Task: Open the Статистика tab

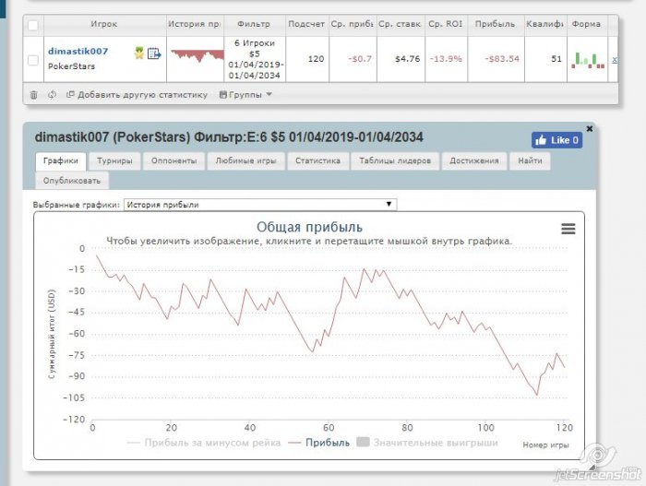Action: (317, 160)
